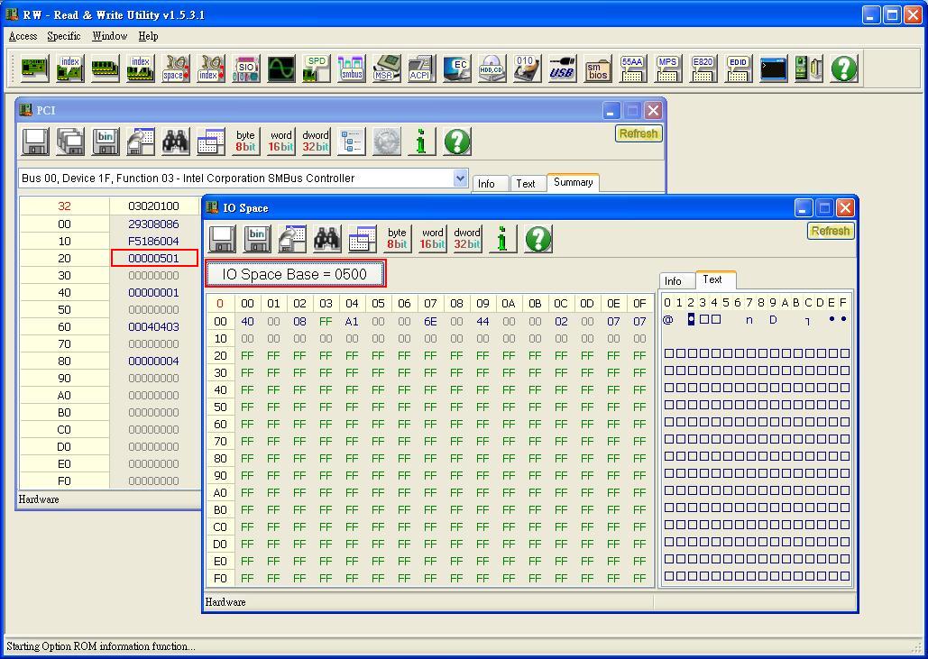Click the Summary tab of the PCI window
Viewport: 928px width, 659px height.
tap(573, 182)
